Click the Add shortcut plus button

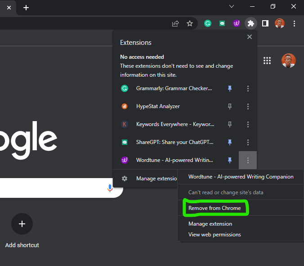coord(22,224)
